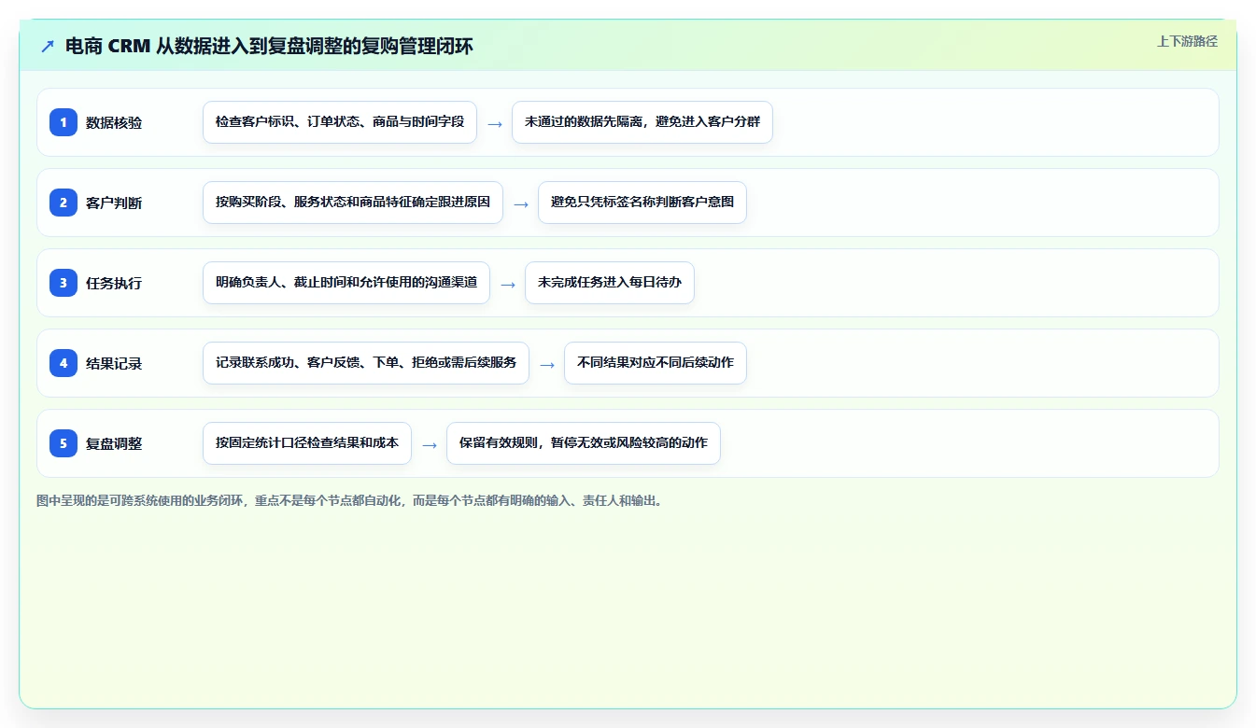Select the 结果记录 step label

tap(114, 363)
